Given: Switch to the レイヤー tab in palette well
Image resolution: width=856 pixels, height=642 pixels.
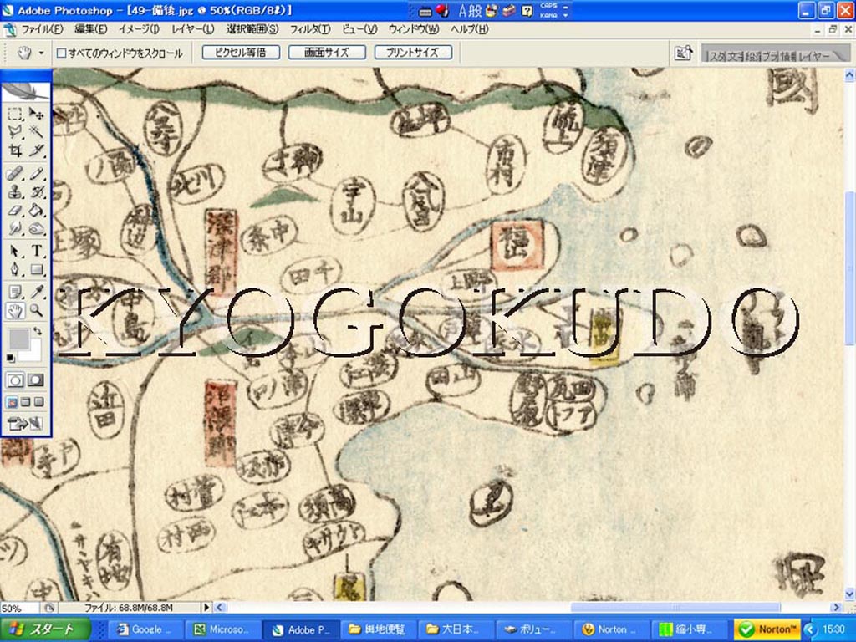Looking at the screenshot, I should pos(814,56).
